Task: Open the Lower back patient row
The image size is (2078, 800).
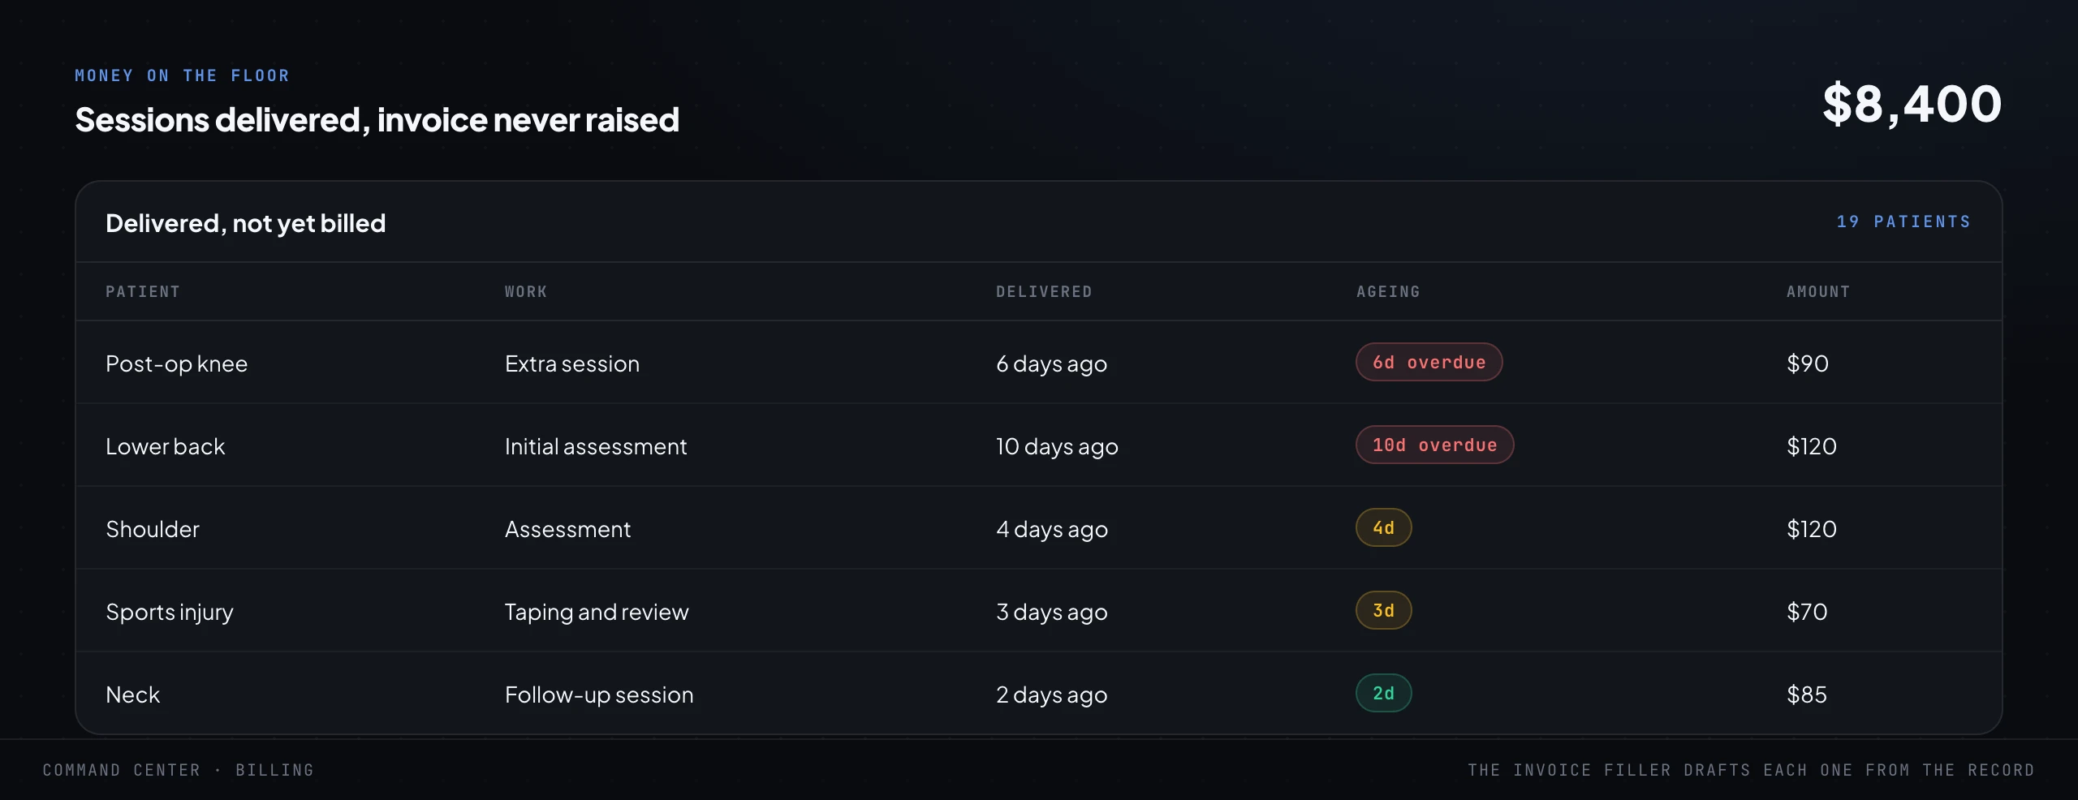Action: (1039, 445)
